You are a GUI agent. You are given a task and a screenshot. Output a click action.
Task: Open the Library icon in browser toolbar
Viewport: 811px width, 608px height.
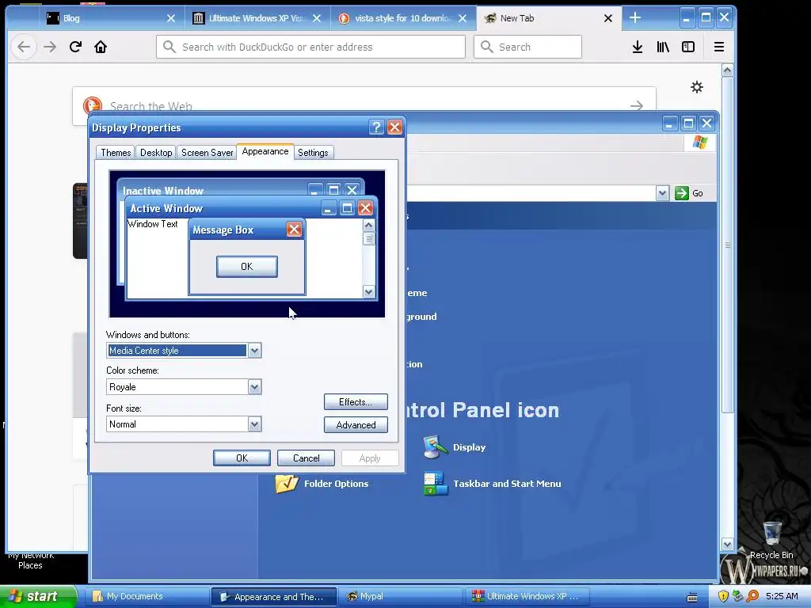coord(663,47)
